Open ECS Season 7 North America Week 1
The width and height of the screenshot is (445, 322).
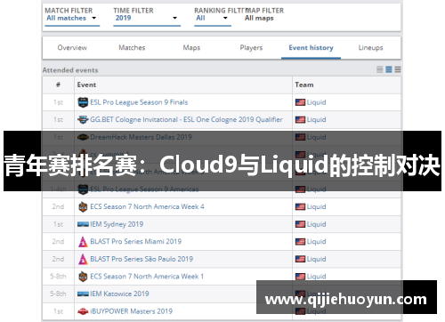[147, 277]
